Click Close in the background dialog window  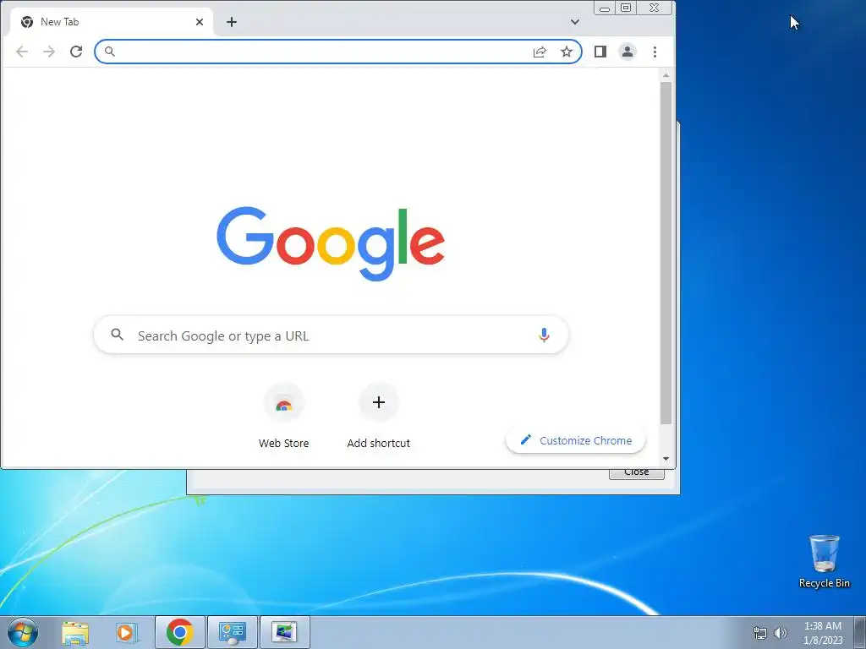click(x=637, y=473)
